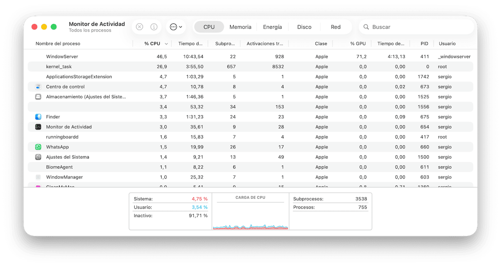This screenshot has height=267, width=501.
Task: Sort by Usuario column header
Action: 447,44
